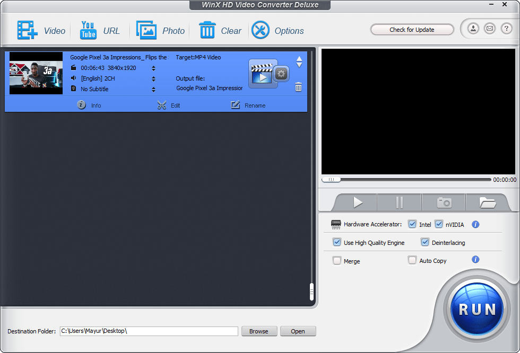Enable the Merge checkbox
This screenshot has width=520, height=353.
(336, 261)
